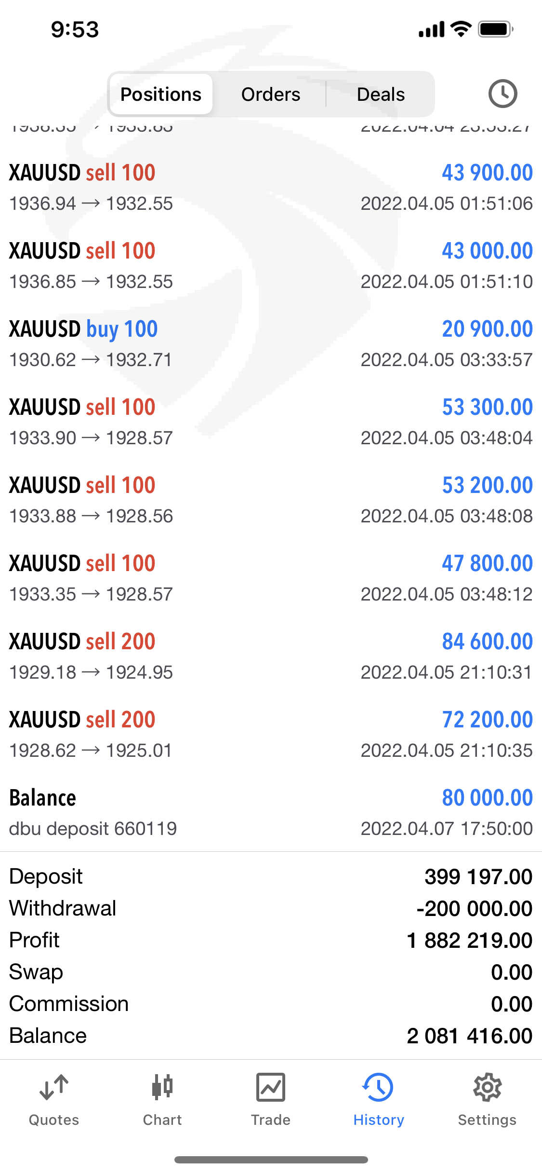Tap the 53 300.00 profit position row

(x=271, y=422)
